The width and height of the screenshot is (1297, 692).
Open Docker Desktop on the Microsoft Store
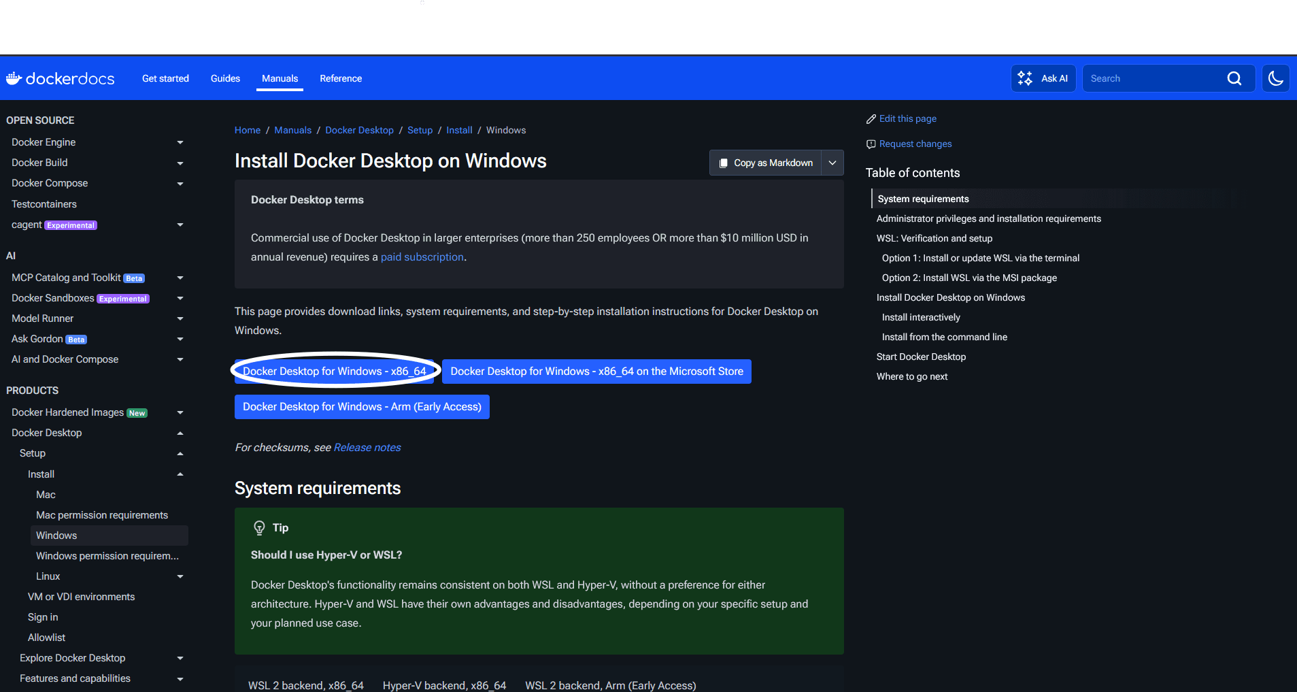tap(596, 372)
